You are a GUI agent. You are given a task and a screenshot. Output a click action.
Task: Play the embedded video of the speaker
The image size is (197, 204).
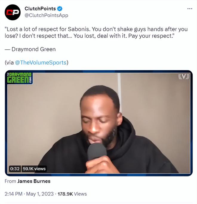point(99,123)
